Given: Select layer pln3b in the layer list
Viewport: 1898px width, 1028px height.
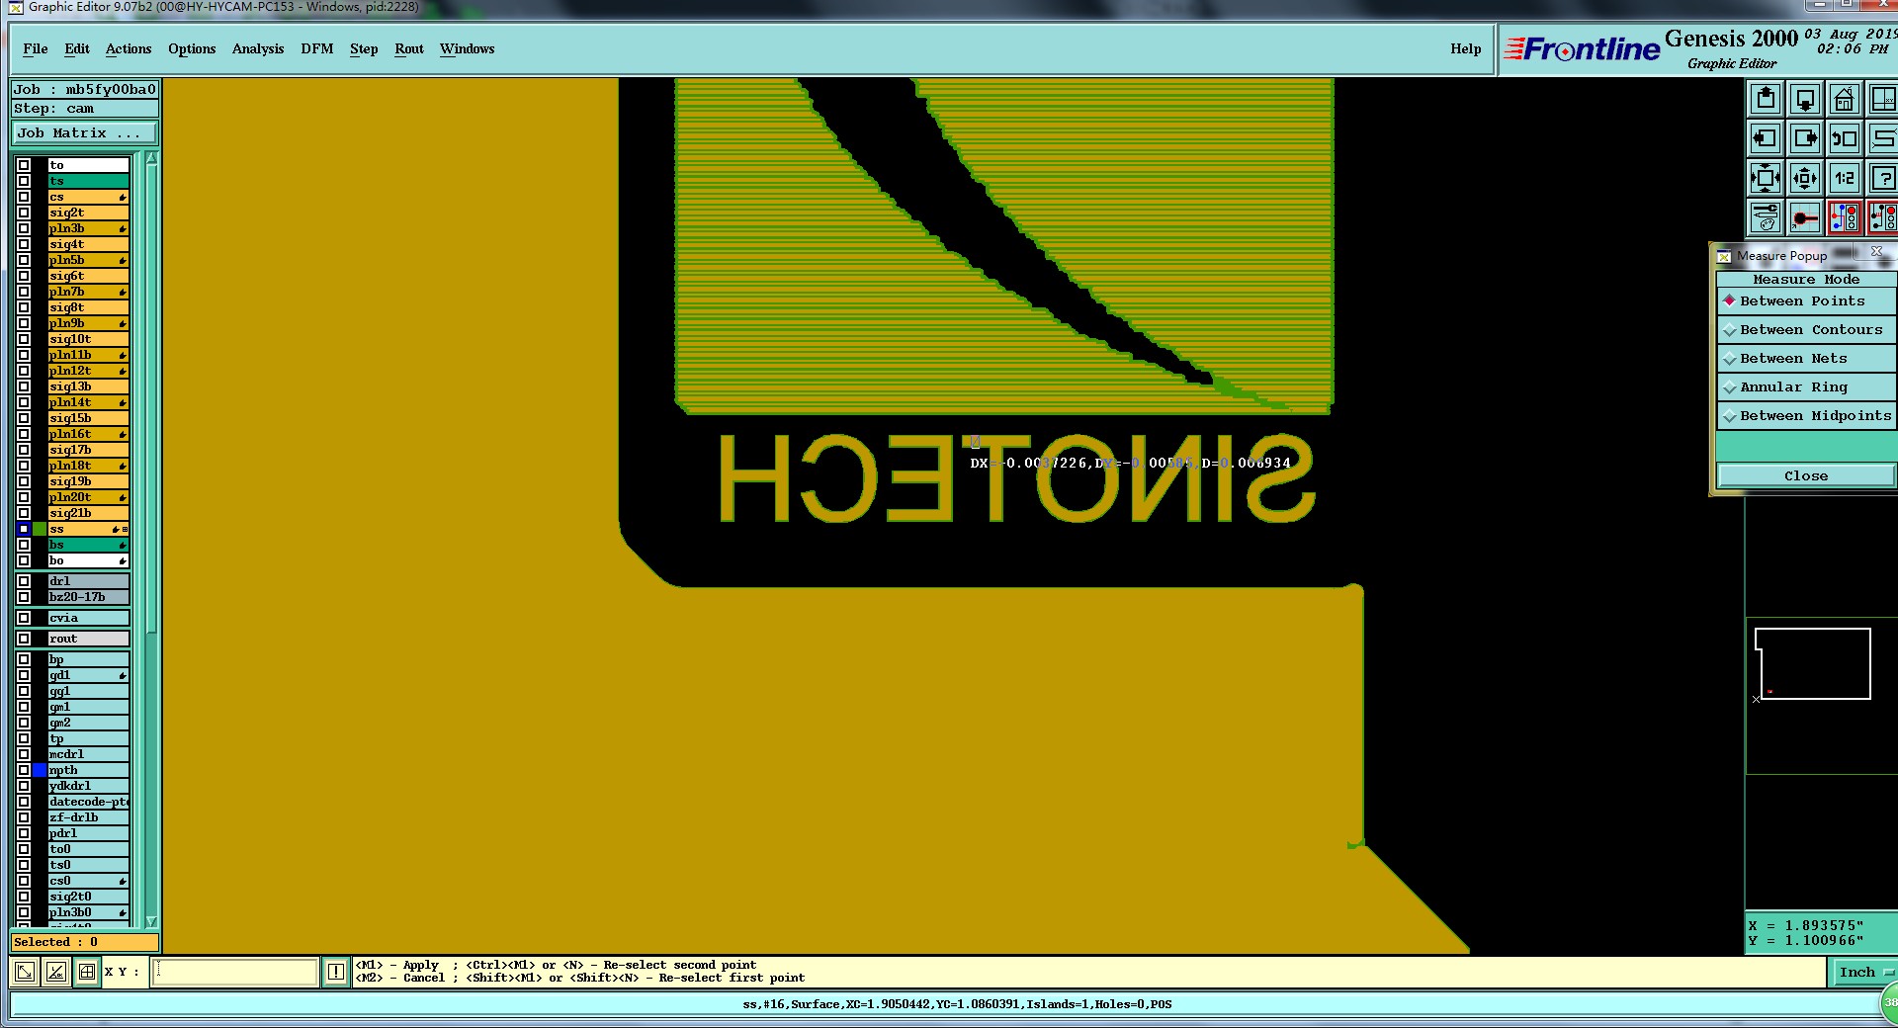Looking at the screenshot, I should (x=88, y=228).
